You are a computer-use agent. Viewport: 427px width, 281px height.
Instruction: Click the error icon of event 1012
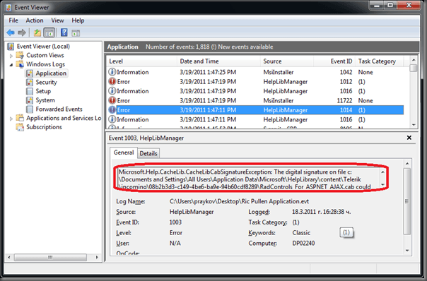[x=112, y=81]
